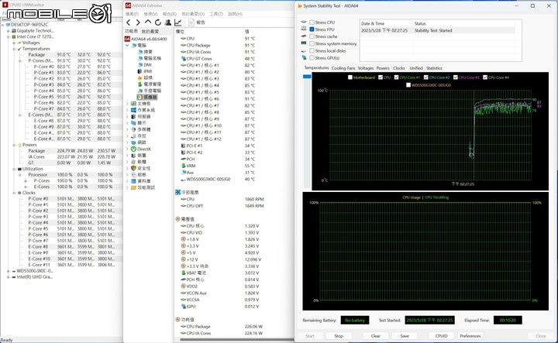The image size is (558, 343).
Task: Expand the network (網路) node chevron in AIDA64
Action: tap(127, 142)
